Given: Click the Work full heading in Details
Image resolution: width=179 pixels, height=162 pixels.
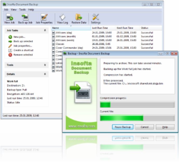Looking at the screenshot, I should click(12, 81).
